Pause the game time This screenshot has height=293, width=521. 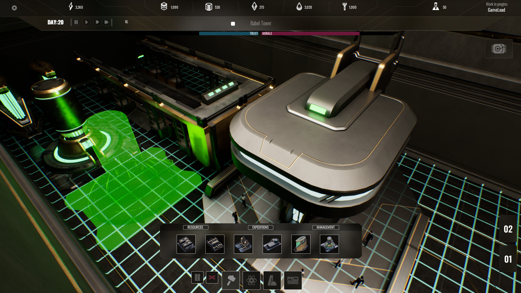click(x=76, y=22)
